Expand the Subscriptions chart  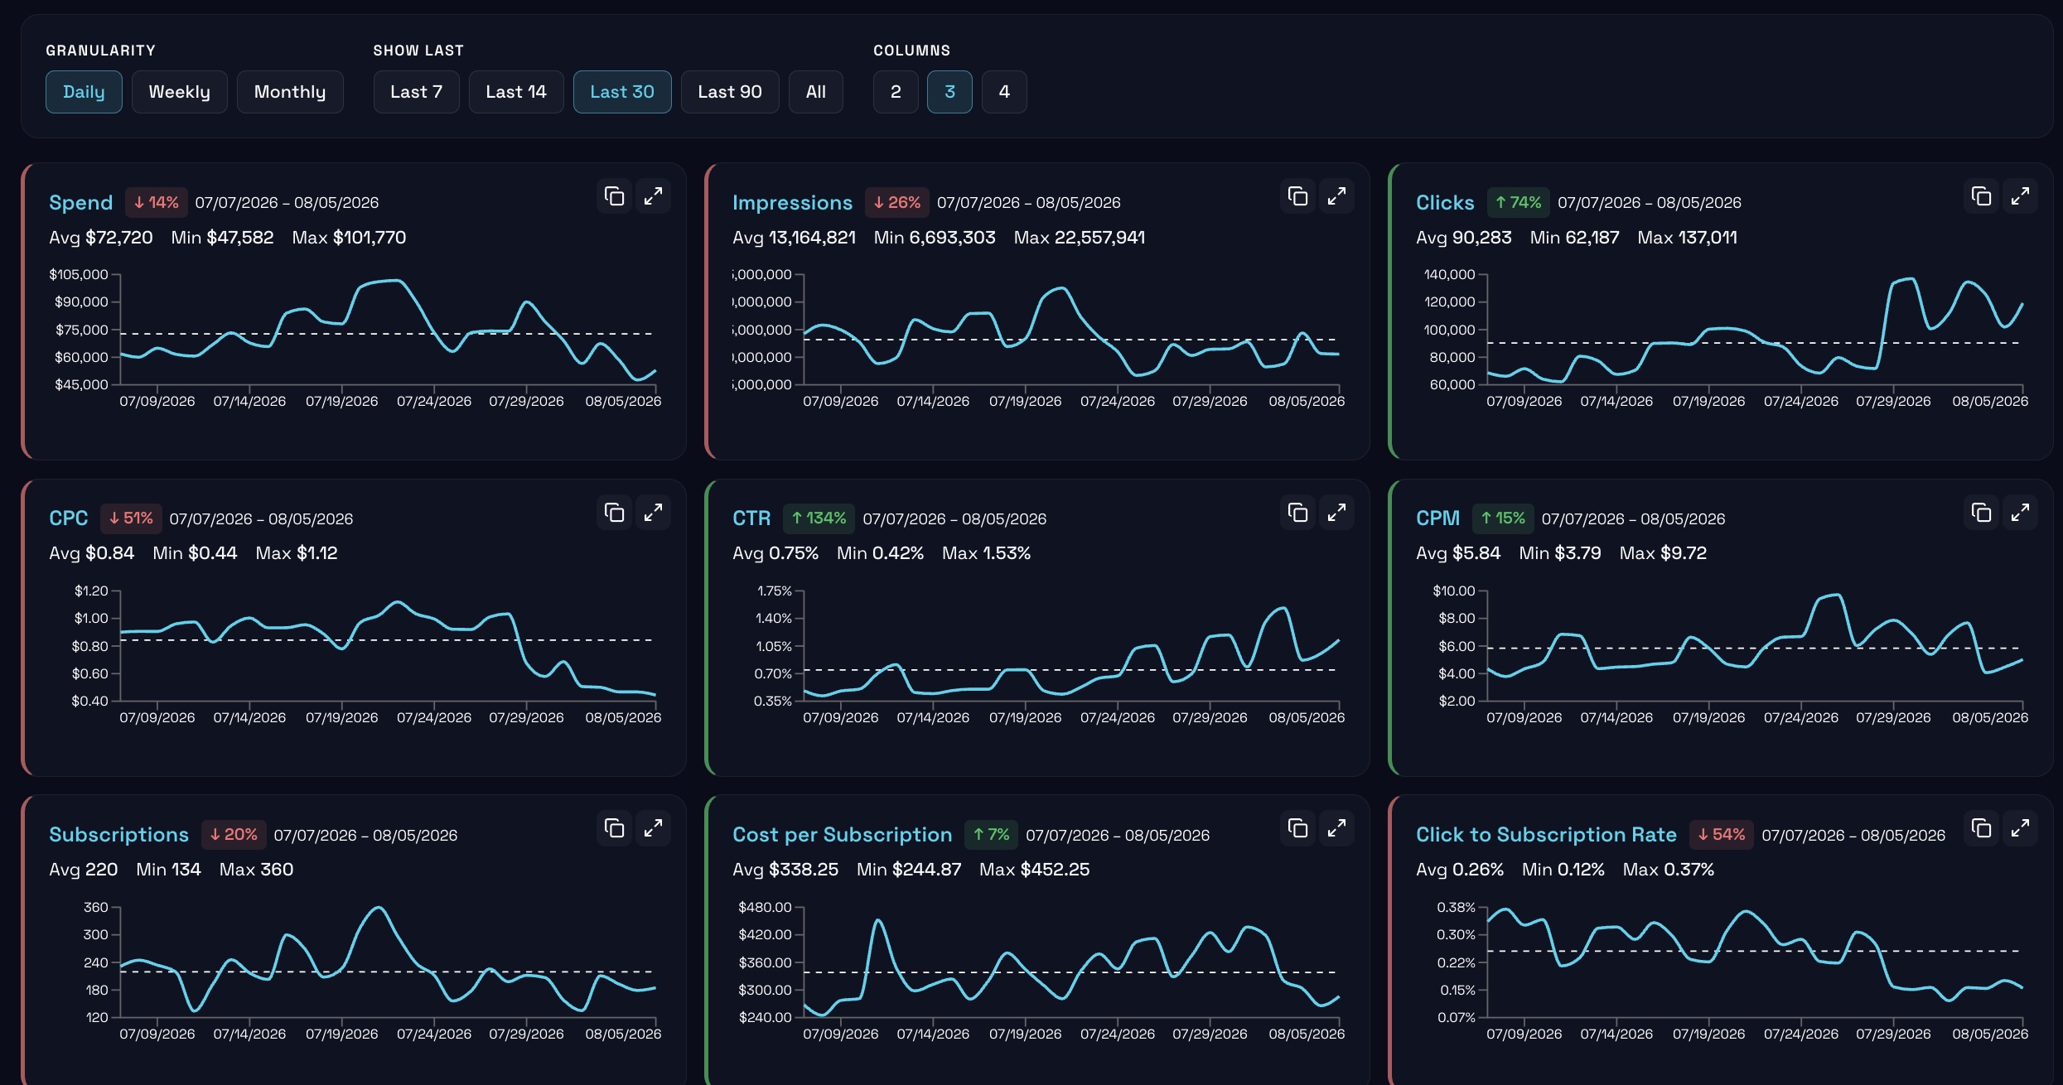point(653,828)
